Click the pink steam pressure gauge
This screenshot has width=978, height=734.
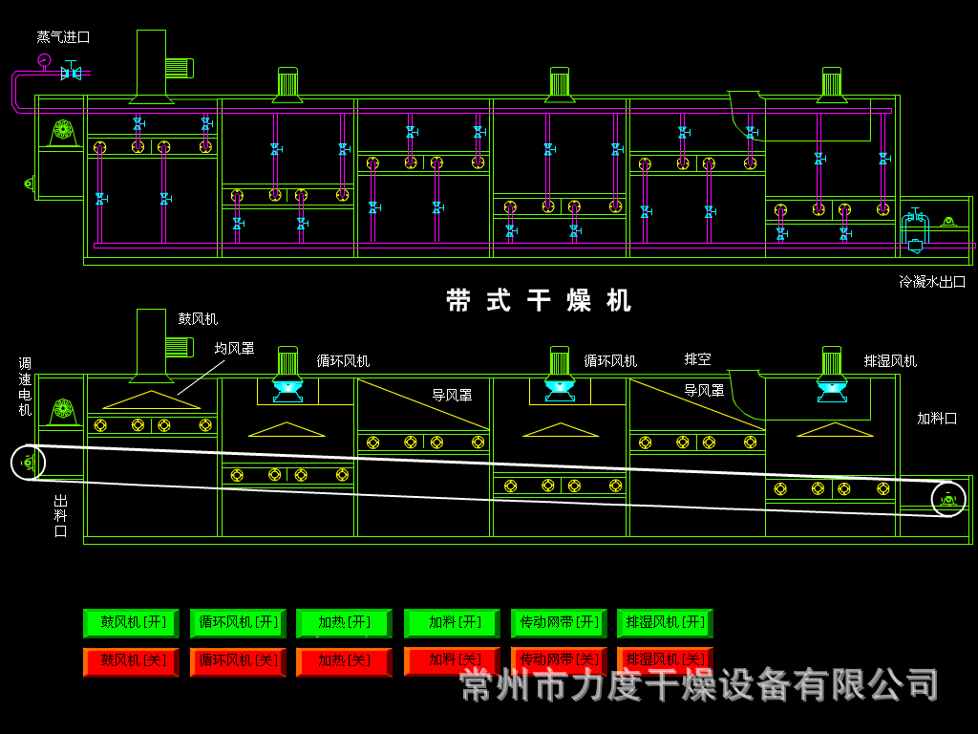click(x=44, y=60)
